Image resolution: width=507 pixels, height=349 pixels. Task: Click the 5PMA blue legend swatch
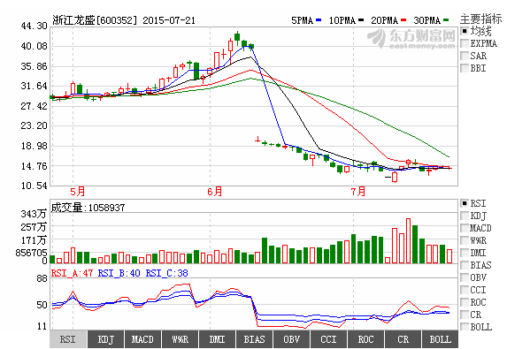click(x=319, y=20)
